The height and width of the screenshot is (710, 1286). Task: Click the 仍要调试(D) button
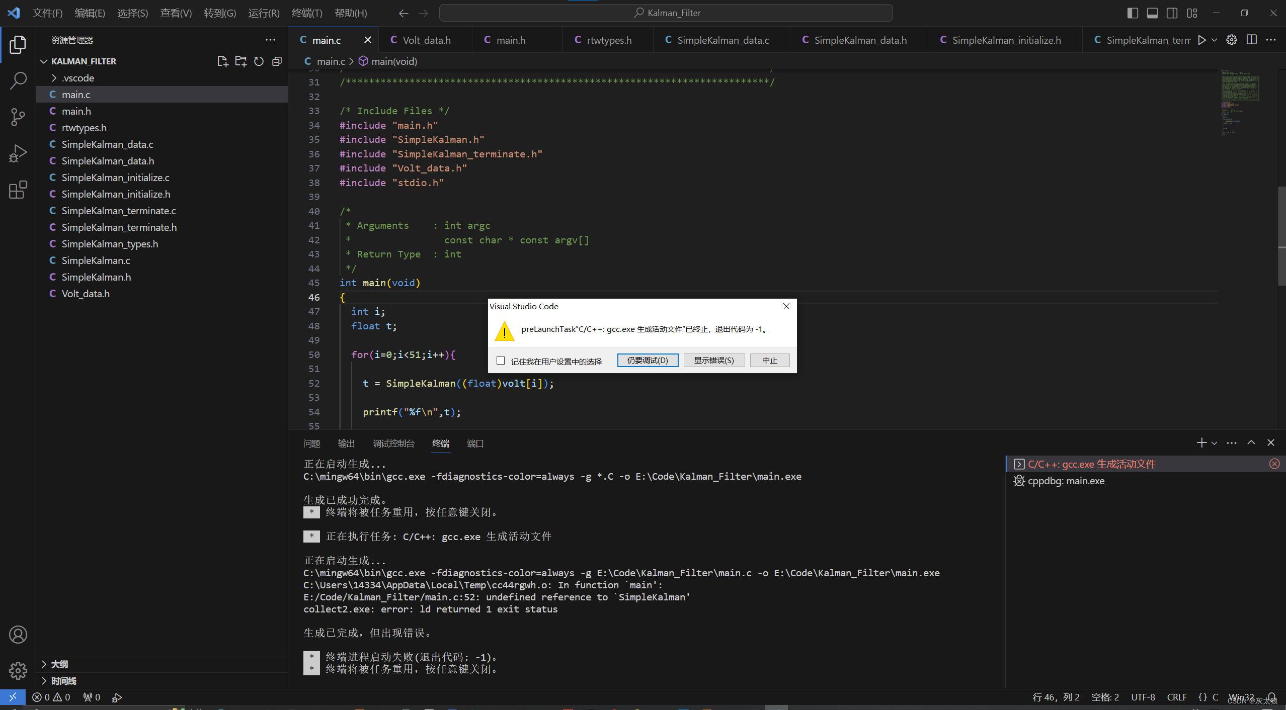648,360
